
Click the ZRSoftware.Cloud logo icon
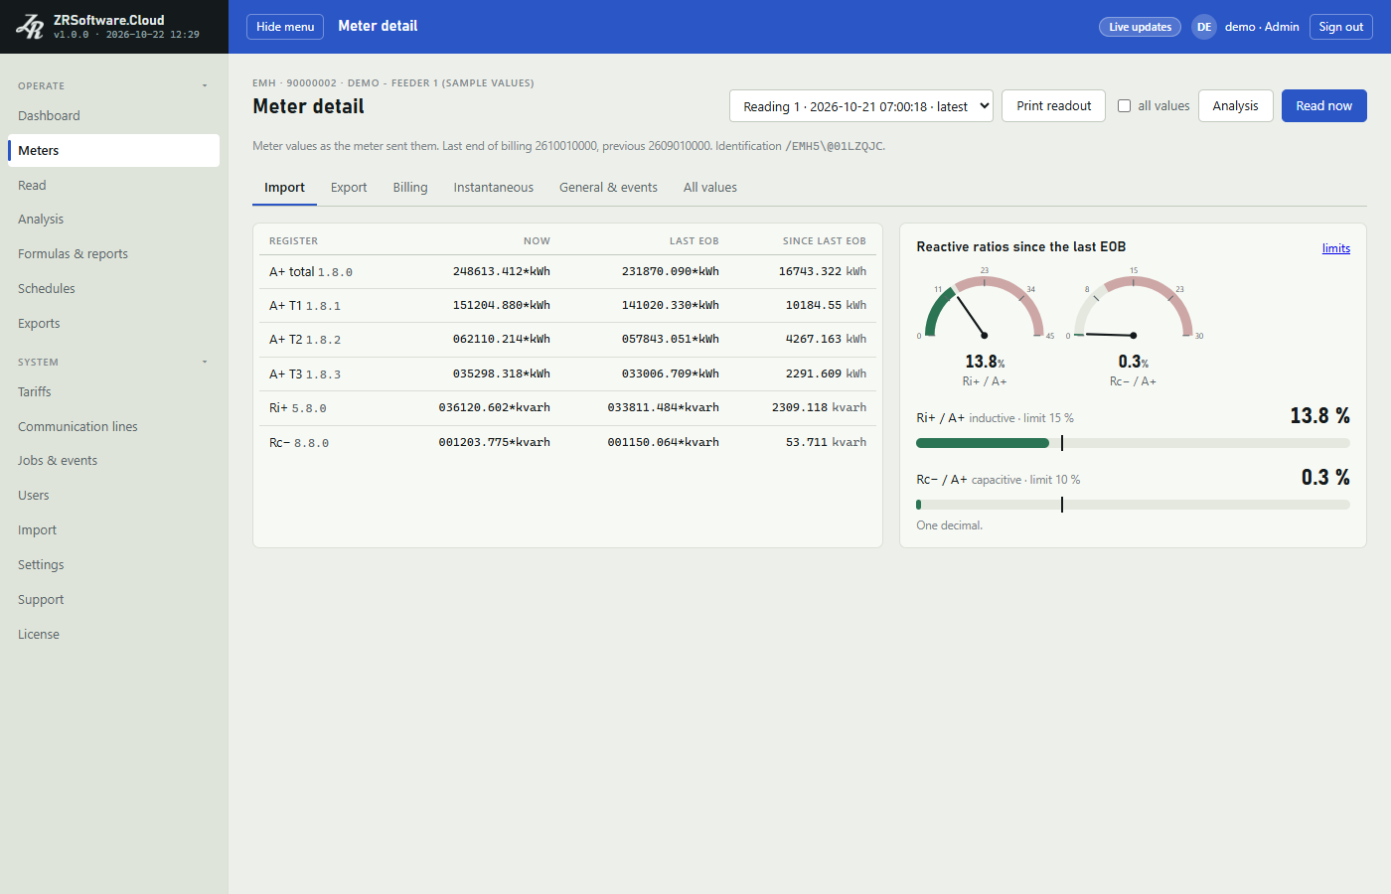coord(30,27)
